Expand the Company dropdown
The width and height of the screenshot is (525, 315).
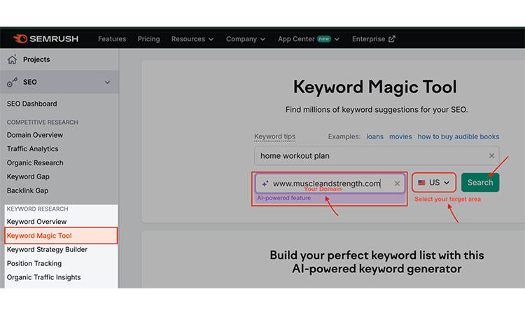[246, 38]
